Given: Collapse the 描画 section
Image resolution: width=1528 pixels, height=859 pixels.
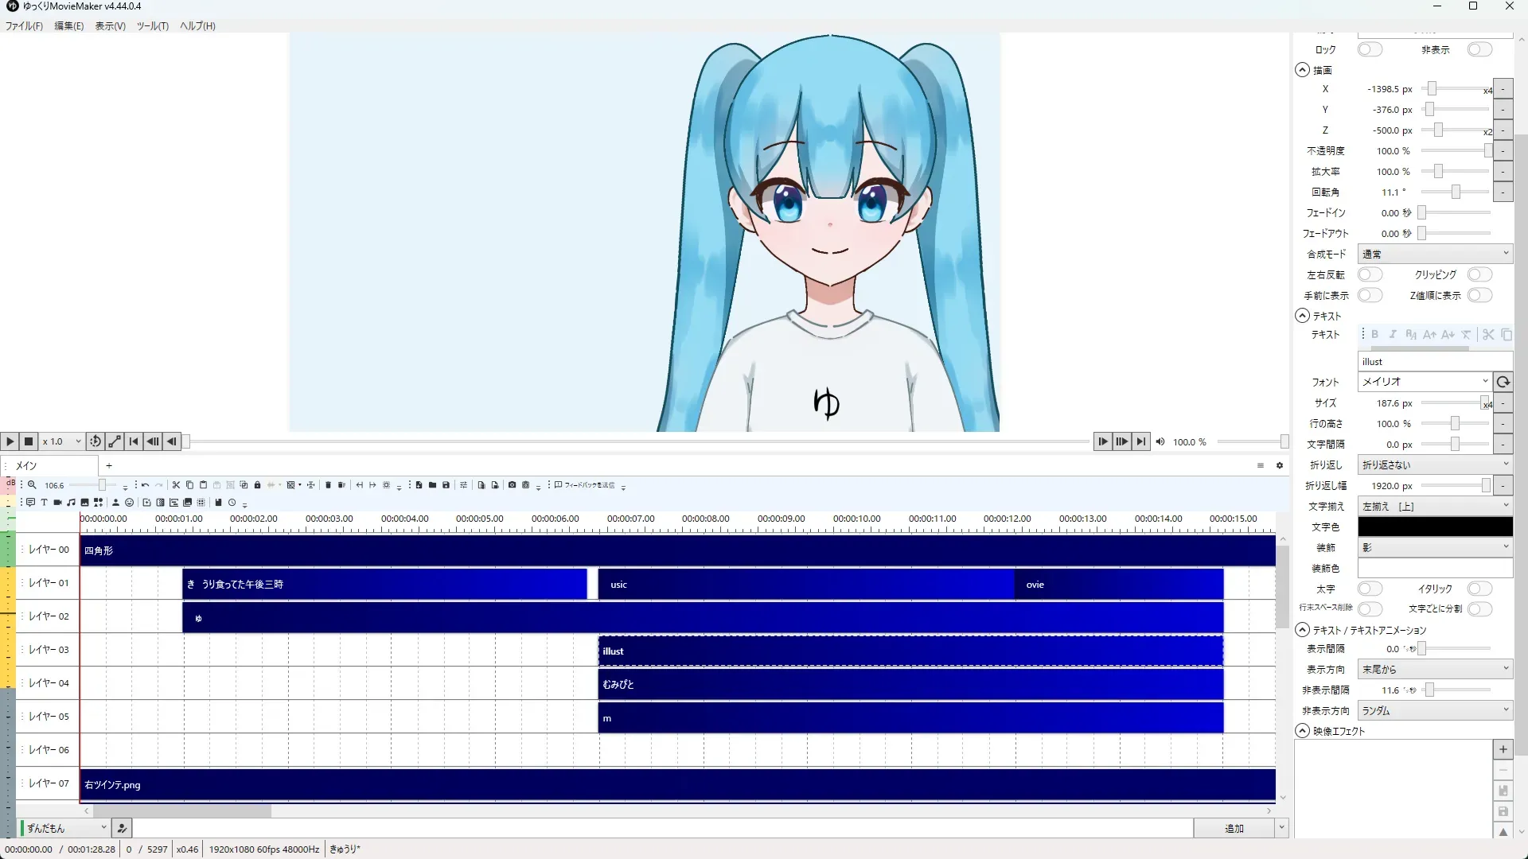Looking at the screenshot, I should click(1303, 70).
